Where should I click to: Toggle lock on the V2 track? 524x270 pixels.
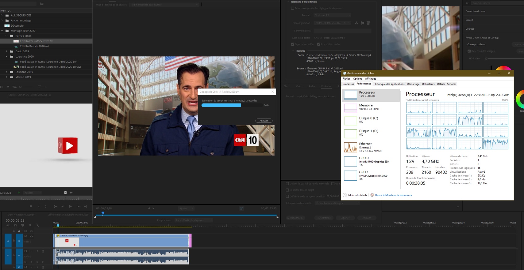[x=13, y=231]
